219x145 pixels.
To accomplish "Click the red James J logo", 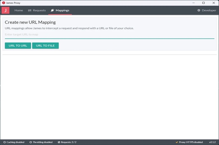I will pyautogui.click(x=5, y=10).
